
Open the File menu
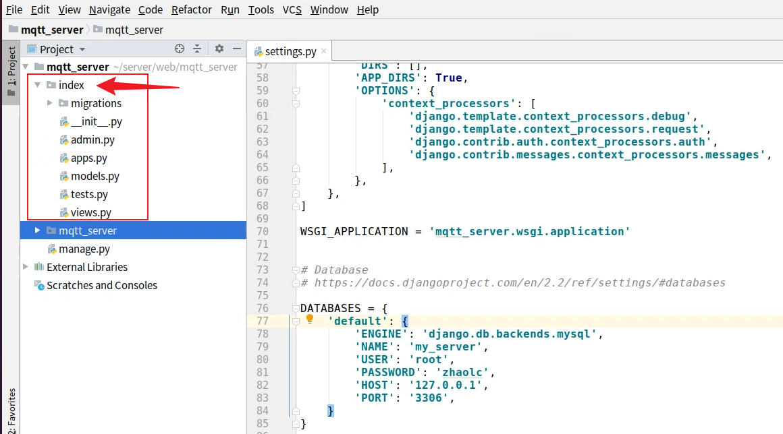coord(14,9)
